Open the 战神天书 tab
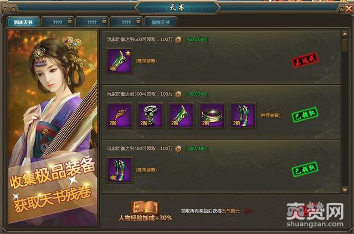 pyautogui.click(x=161, y=22)
